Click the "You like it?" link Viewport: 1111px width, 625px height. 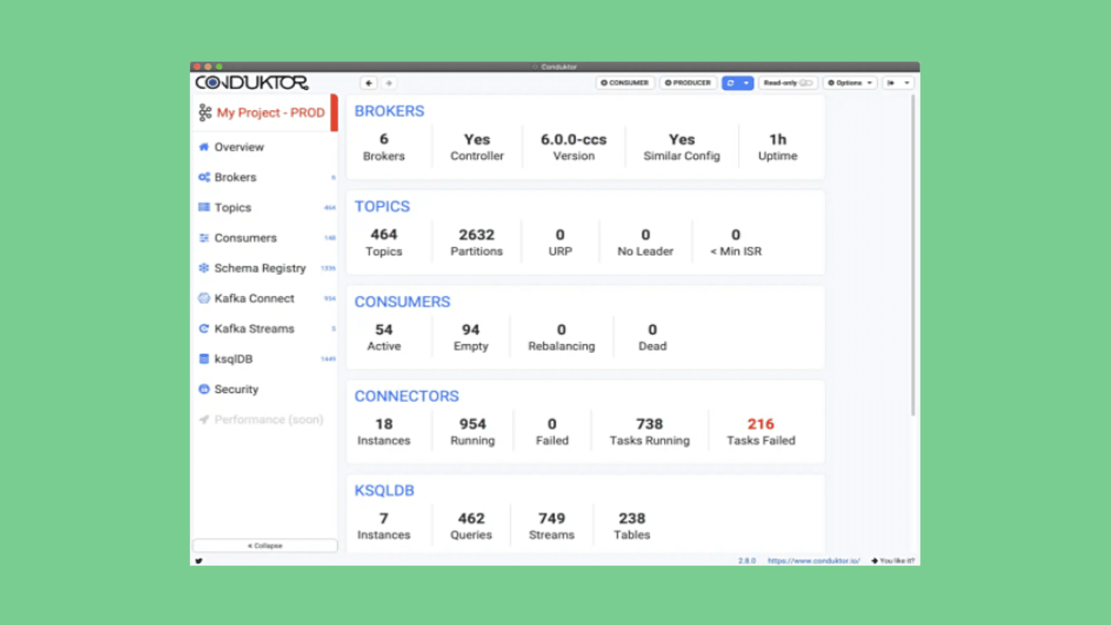tap(893, 561)
